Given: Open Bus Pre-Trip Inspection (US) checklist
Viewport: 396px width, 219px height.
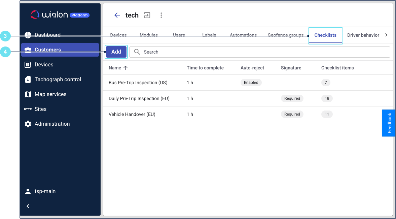Looking at the screenshot, I should click(x=138, y=83).
